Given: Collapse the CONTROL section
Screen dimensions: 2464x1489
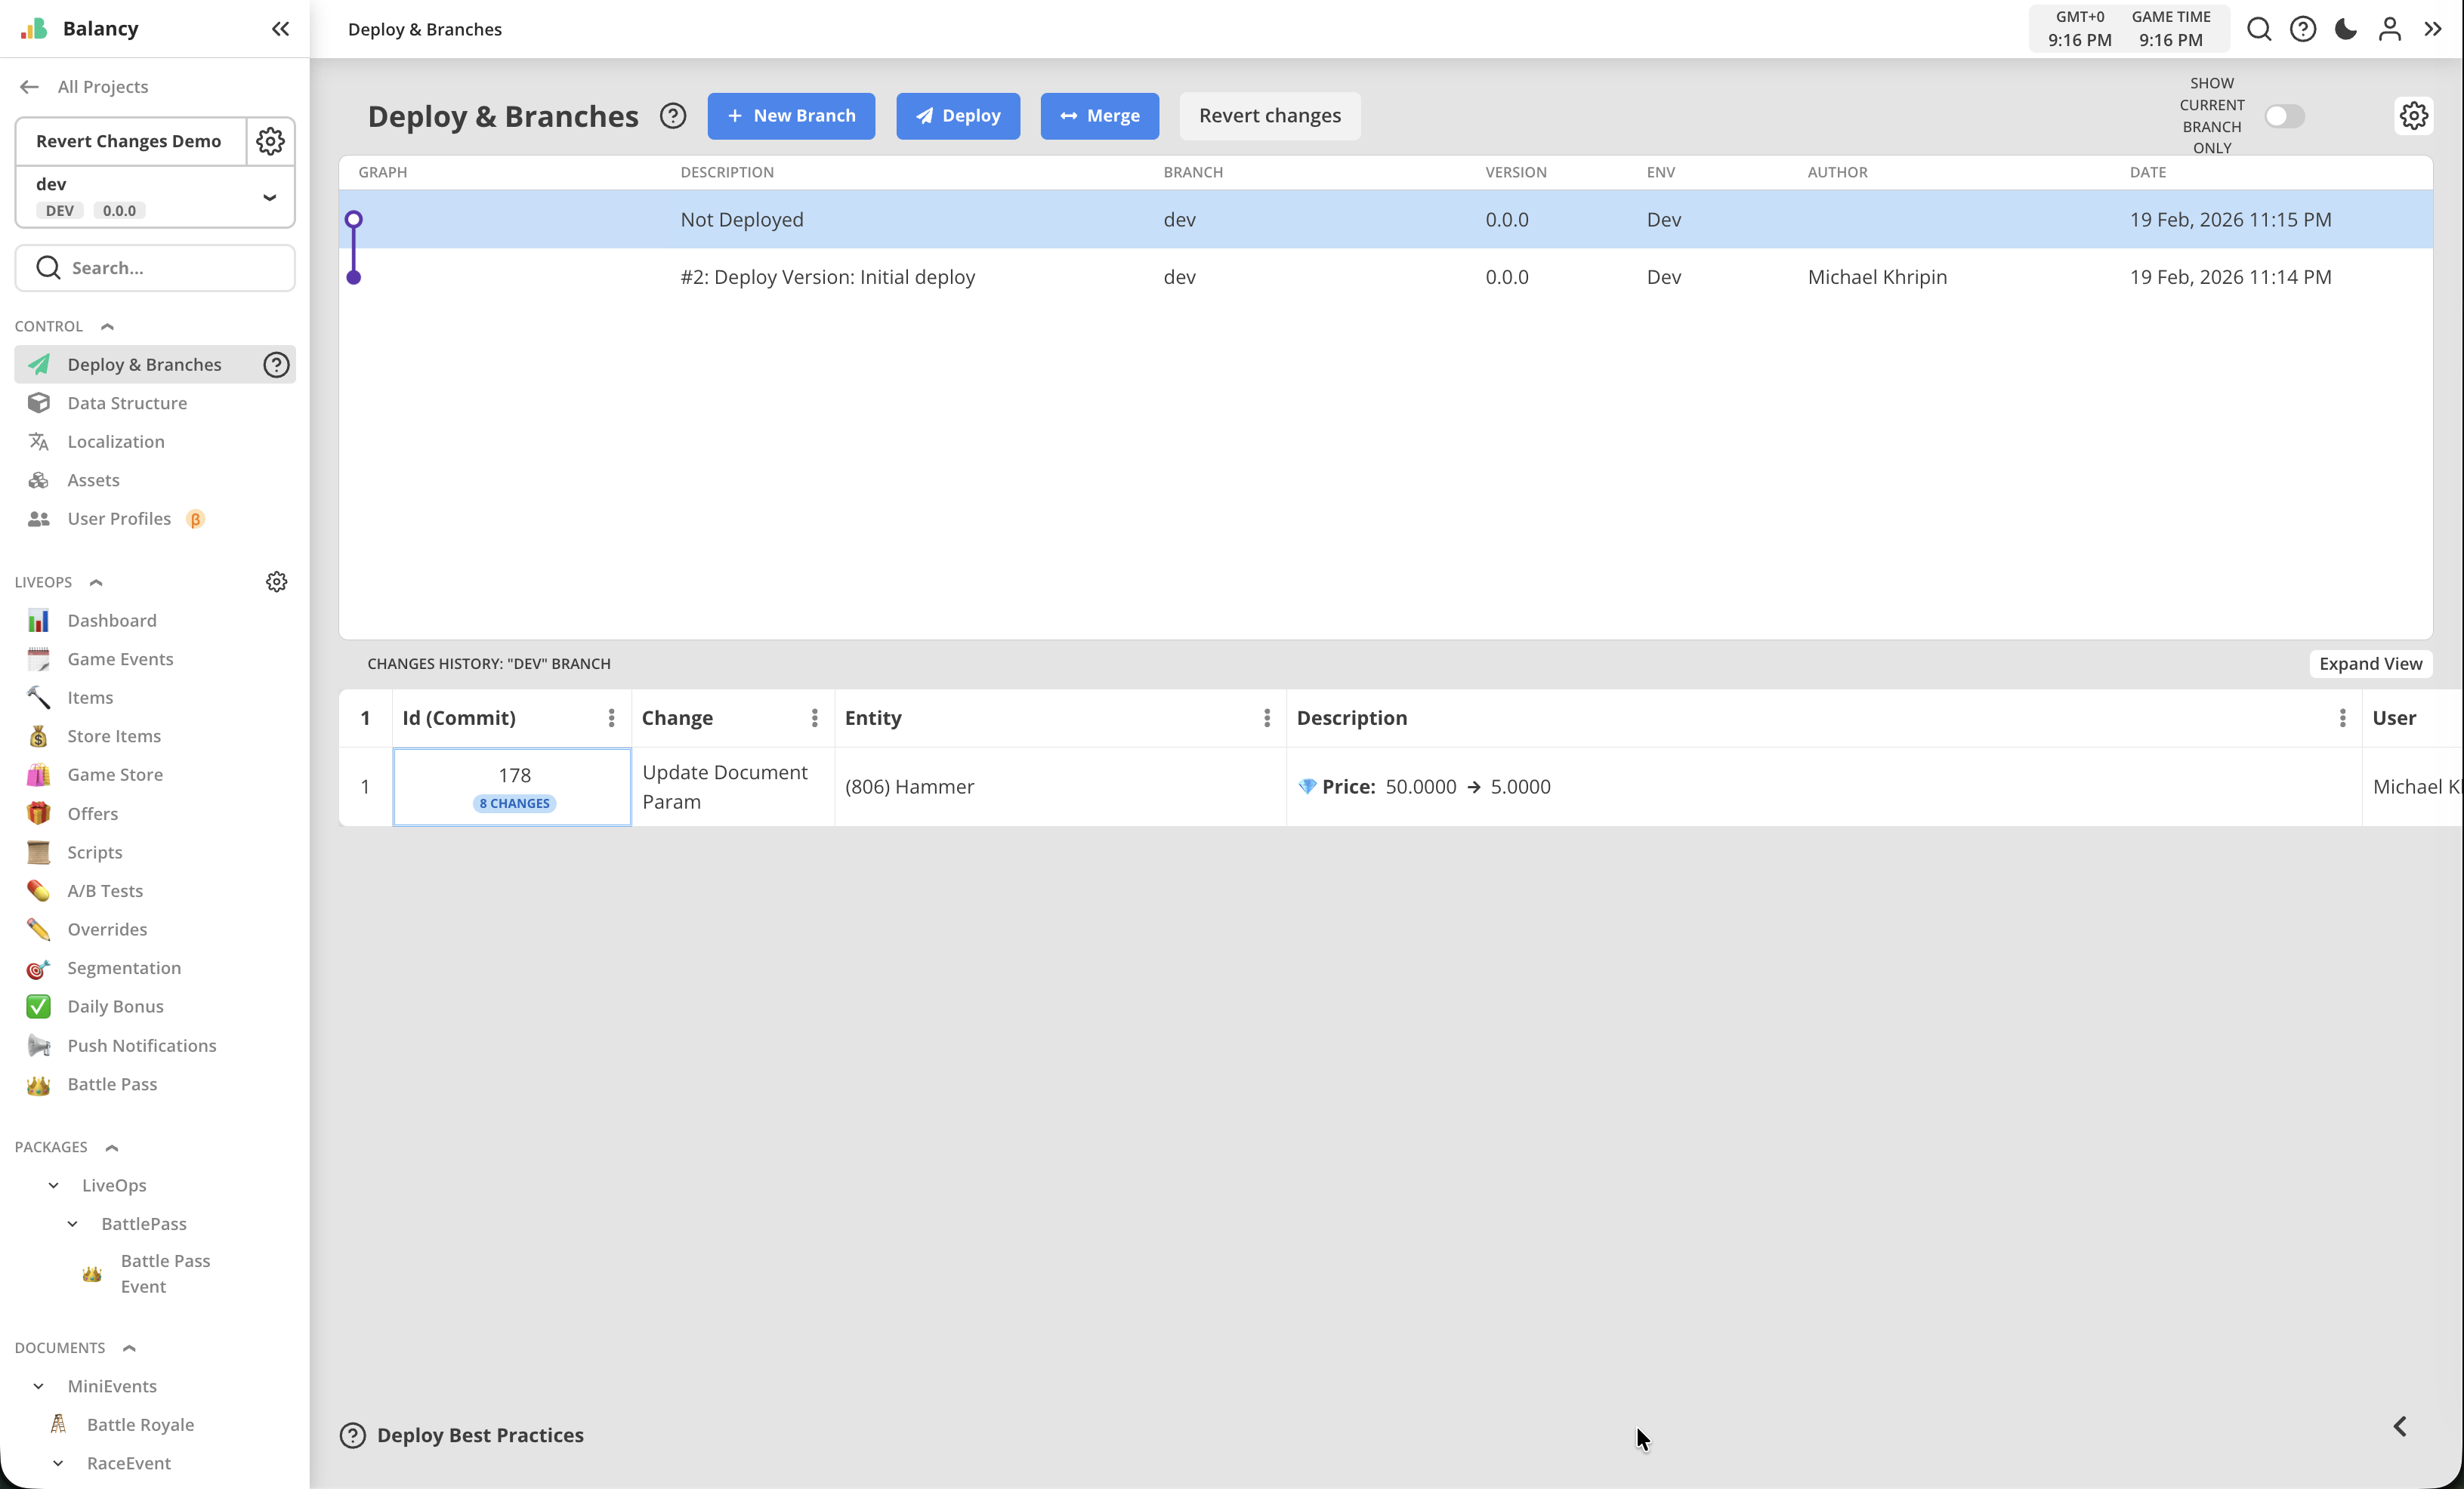Looking at the screenshot, I should coord(108,325).
